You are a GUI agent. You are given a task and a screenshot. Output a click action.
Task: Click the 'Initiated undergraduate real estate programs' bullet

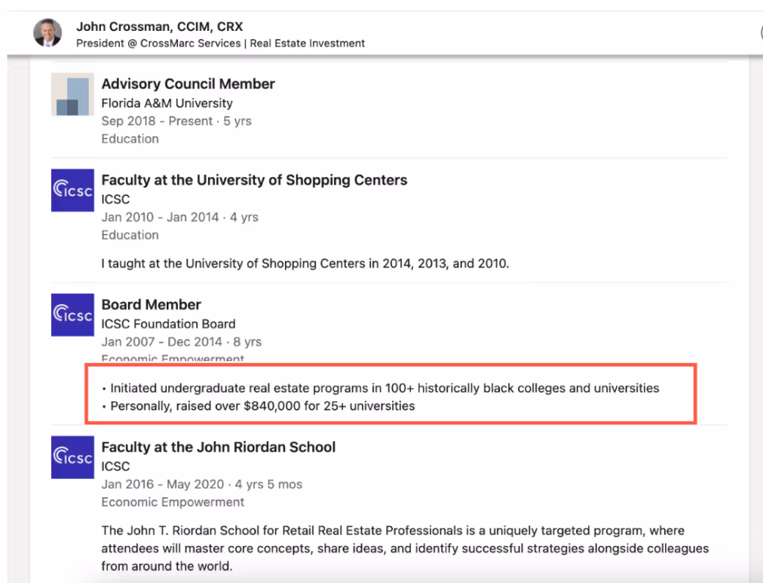point(381,388)
